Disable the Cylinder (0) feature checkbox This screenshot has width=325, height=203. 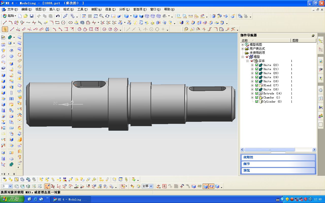point(257,101)
